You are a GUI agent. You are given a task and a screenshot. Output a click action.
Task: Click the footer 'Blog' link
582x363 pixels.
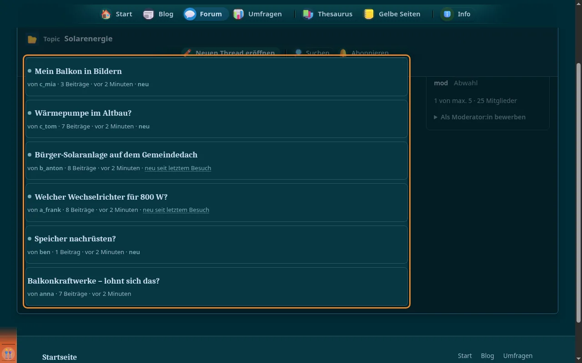pyautogui.click(x=487, y=356)
